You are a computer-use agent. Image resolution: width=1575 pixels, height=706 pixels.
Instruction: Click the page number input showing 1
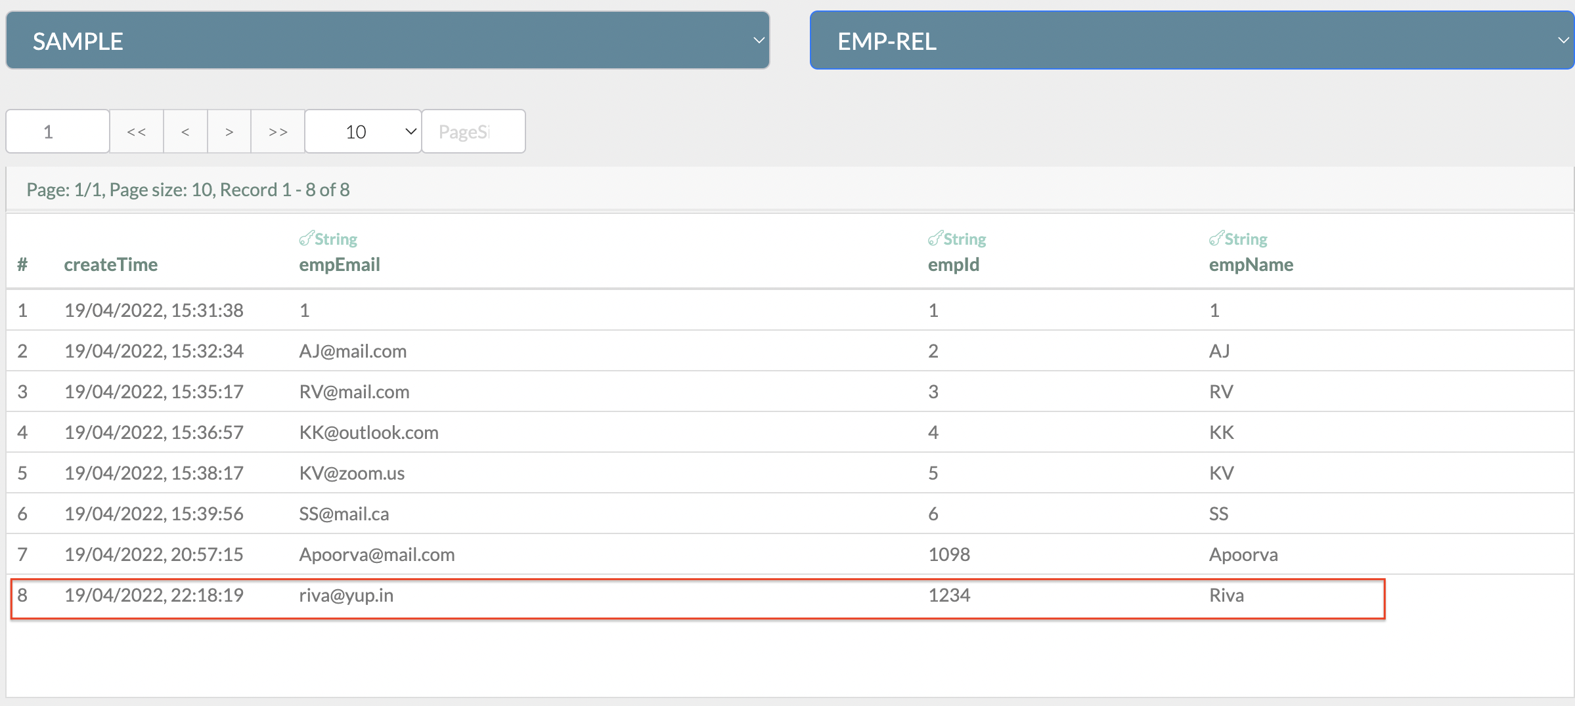(x=57, y=131)
